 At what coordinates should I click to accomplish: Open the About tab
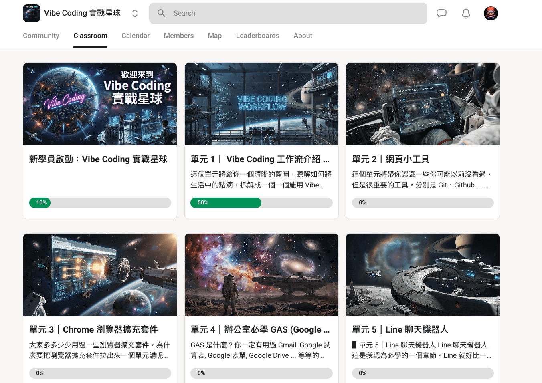click(303, 36)
